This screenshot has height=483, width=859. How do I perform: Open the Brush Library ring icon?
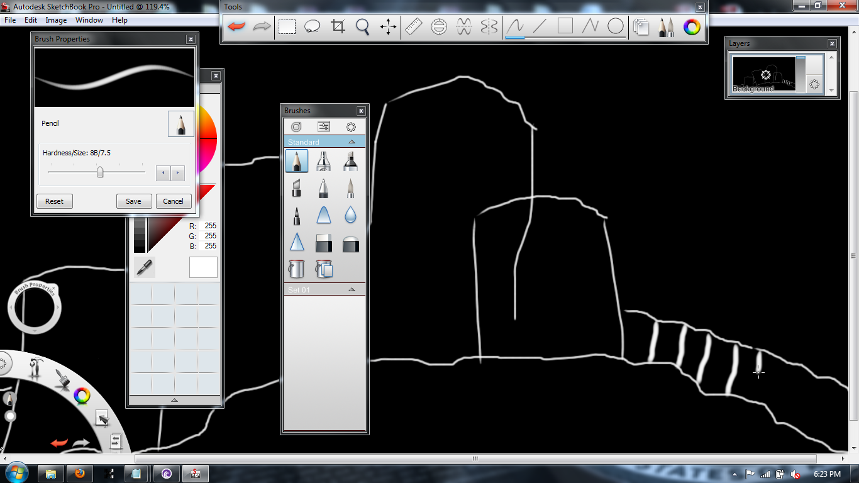click(296, 126)
